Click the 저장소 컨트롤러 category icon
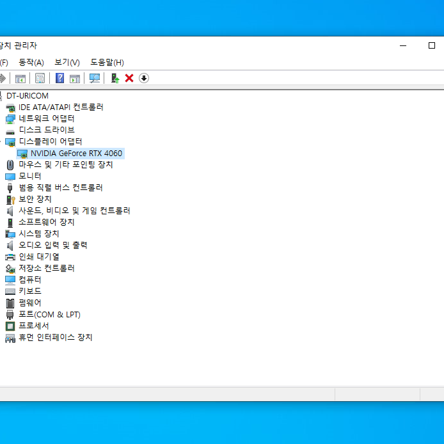 (10, 269)
